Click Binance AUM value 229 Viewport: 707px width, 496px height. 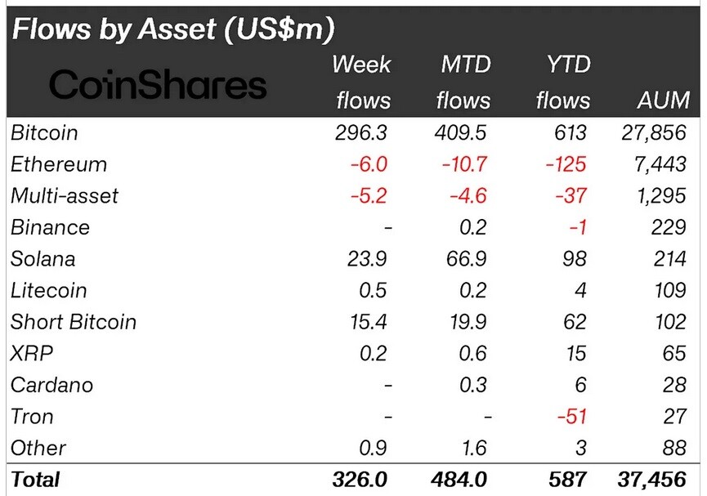pos(669,228)
